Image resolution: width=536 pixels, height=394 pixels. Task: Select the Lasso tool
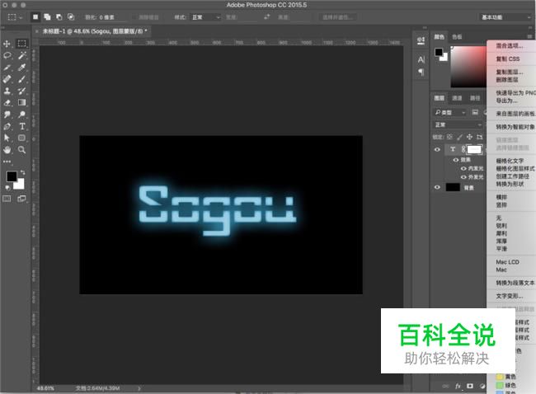pyautogui.click(x=7, y=55)
